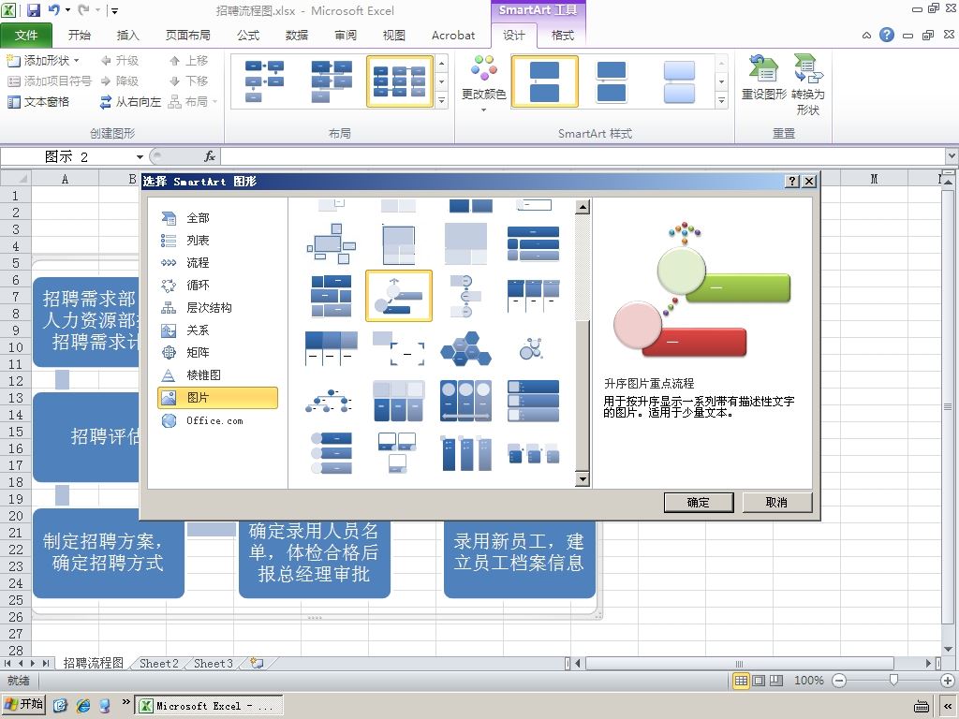Click the Save icon in quick access toolbar
The height and width of the screenshot is (719, 959).
(34, 9)
